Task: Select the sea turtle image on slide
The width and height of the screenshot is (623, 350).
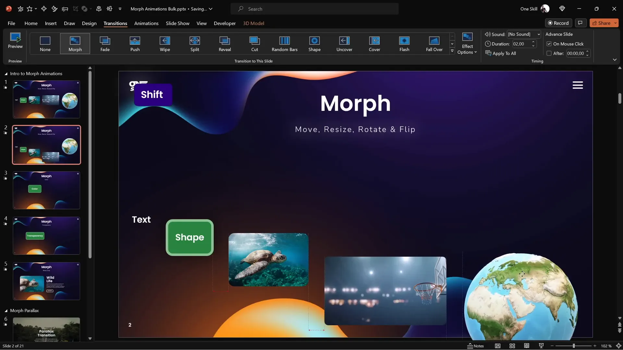Action: pos(268,260)
